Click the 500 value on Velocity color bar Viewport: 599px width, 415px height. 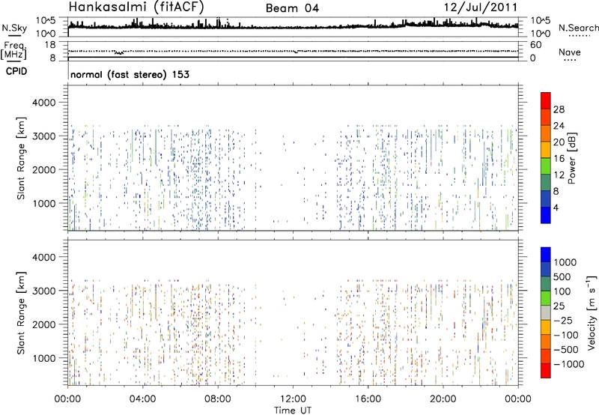click(x=564, y=276)
